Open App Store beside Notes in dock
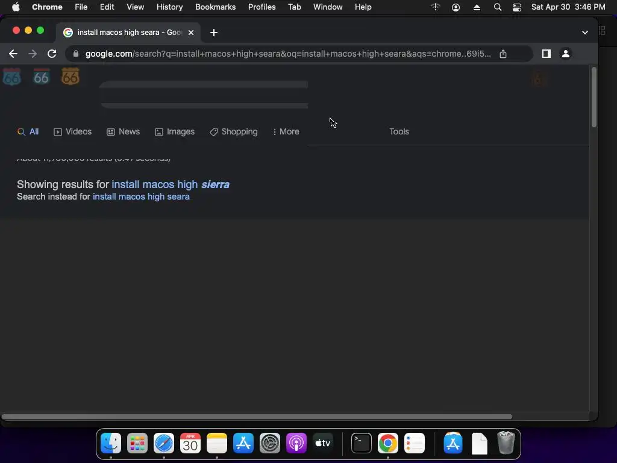 point(243,443)
